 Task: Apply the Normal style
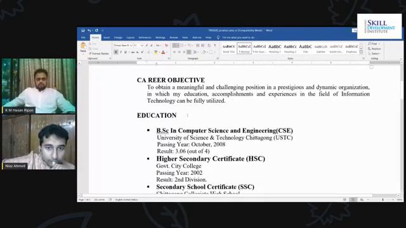pos(244,48)
